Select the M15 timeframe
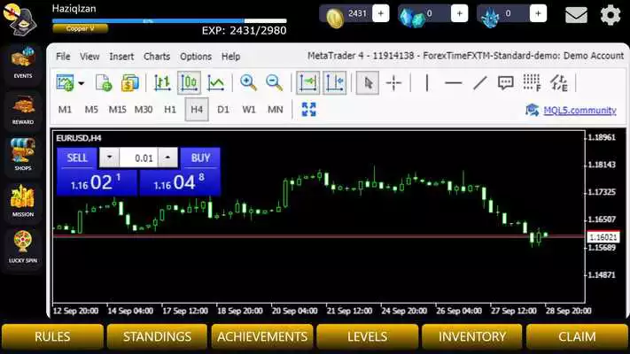The width and height of the screenshot is (630, 354). 117,110
